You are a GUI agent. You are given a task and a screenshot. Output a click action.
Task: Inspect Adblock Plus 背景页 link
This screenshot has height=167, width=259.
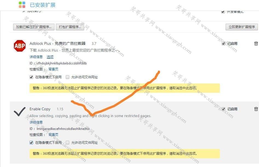(x=53, y=69)
